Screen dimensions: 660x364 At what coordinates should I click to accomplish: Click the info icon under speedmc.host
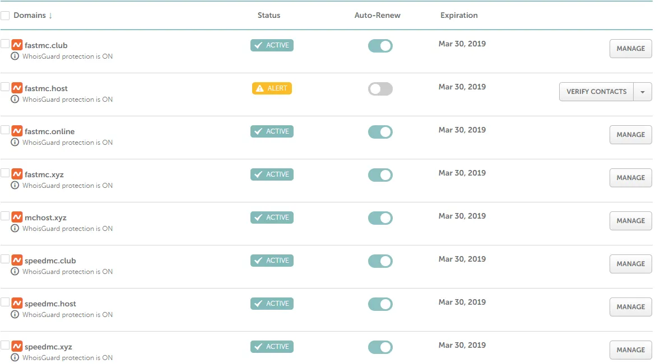15,314
